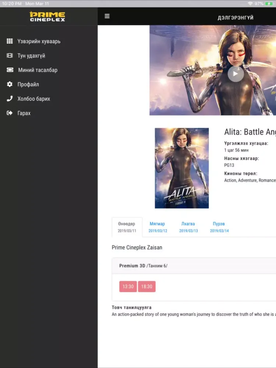Viewport: 276px width, 368px height.
Task: Click the Насны хязгаар label
Action: pos(241,158)
